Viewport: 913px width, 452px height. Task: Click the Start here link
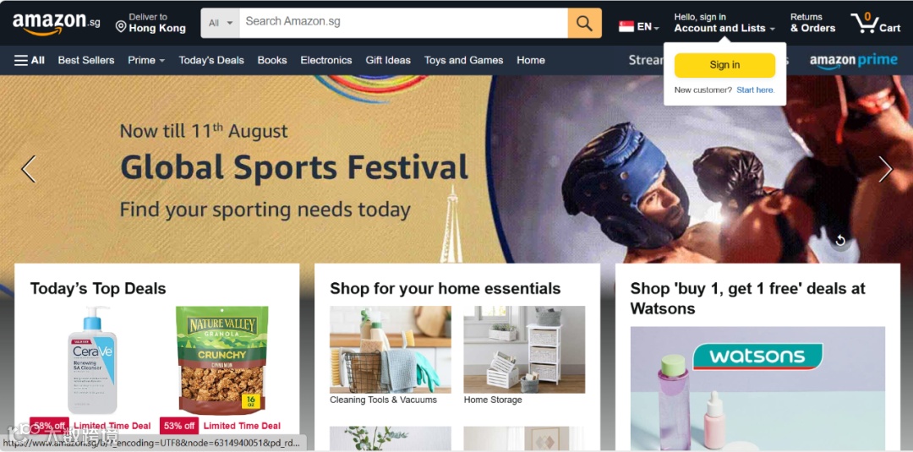[755, 90]
